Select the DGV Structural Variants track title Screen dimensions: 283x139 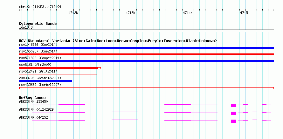click(x=118, y=41)
